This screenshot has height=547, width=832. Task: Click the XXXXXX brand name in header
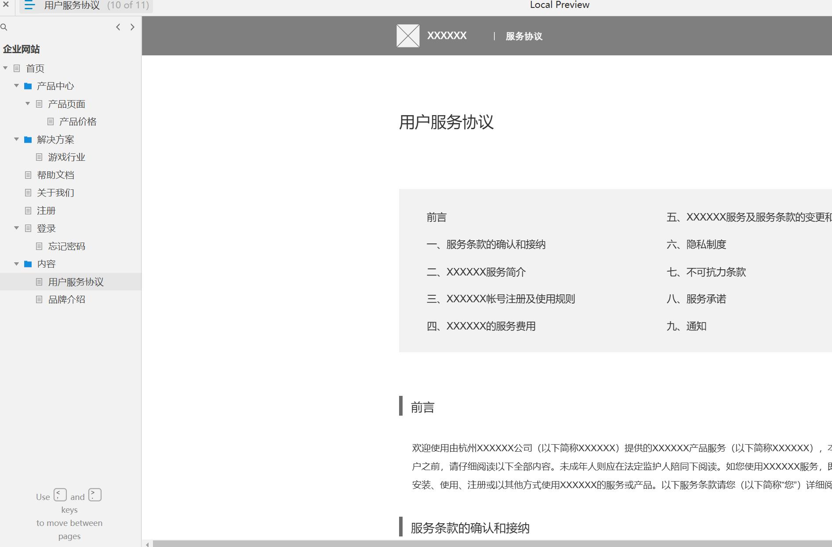click(447, 36)
